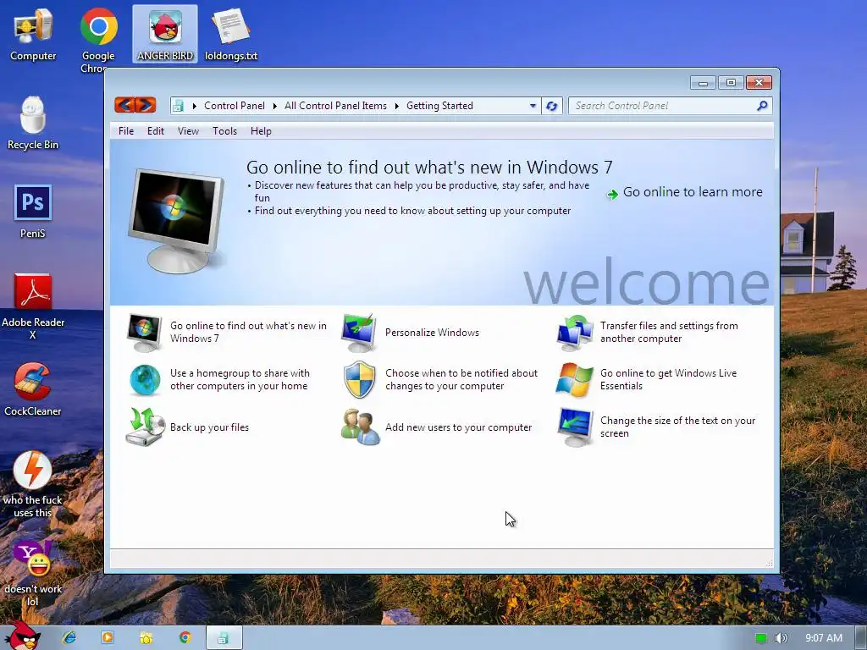The image size is (867, 650).
Task: Click the Angry Birds start button
Action: click(23, 636)
